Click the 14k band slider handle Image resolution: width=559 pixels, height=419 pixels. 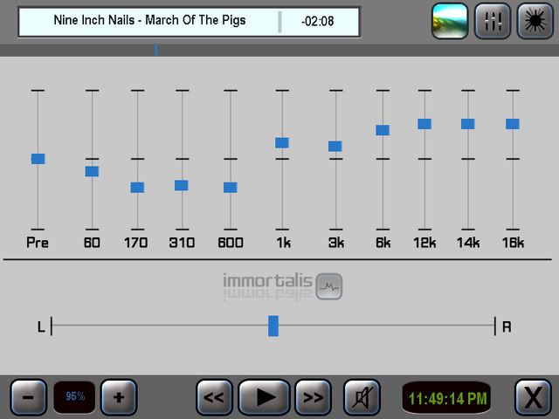468,124
